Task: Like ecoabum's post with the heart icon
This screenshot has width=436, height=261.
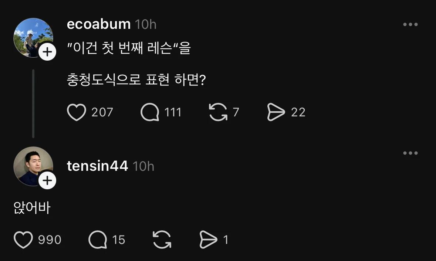Action: pyautogui.click(x=77, y=112)
